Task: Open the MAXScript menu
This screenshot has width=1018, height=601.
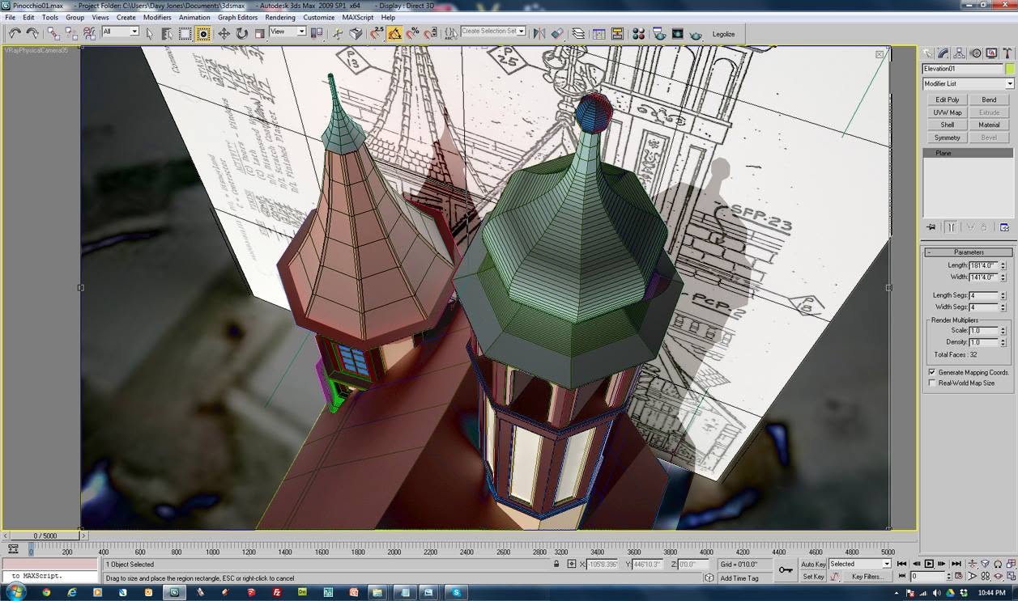Action: (358, 17)
